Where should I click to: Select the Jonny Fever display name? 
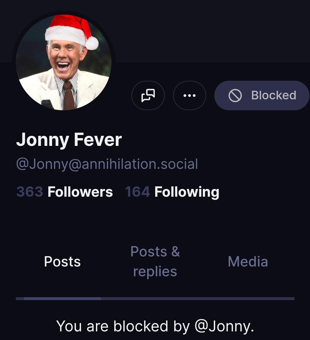click(69, 140)
